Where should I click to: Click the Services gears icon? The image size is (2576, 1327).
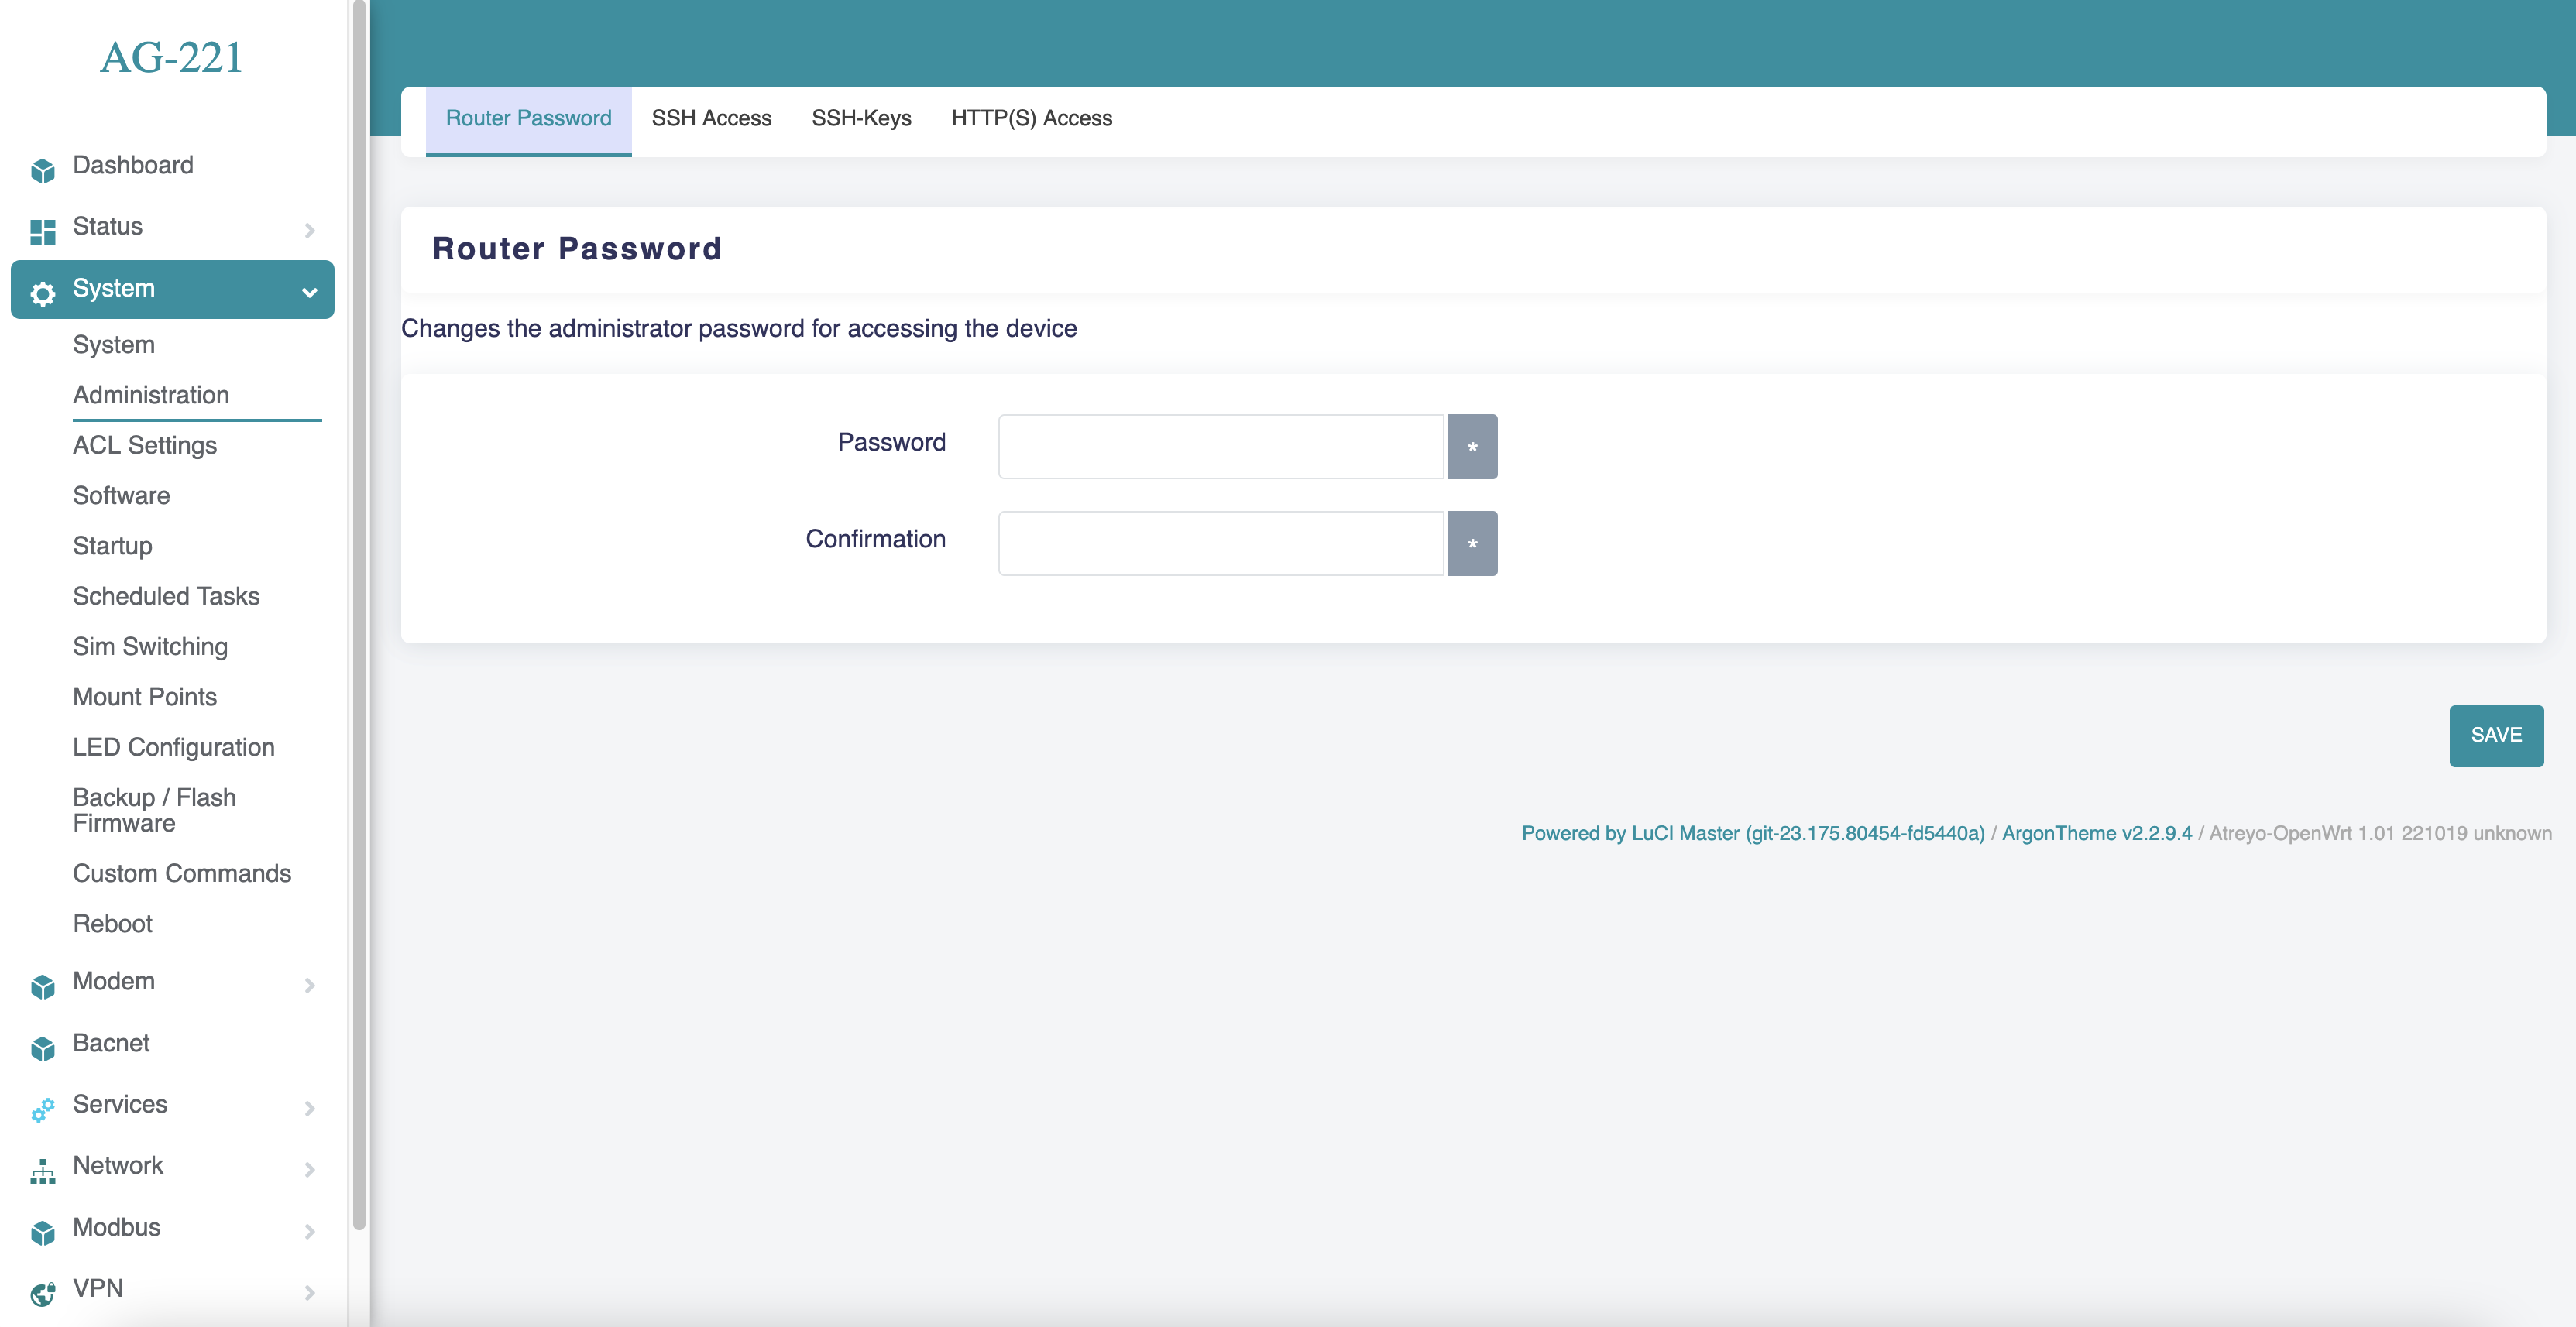42,1109
